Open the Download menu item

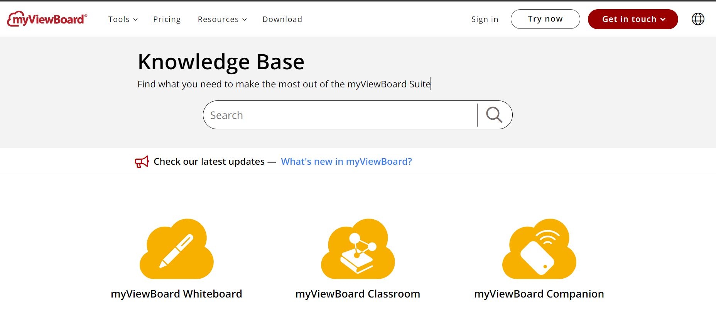coord(282,19)
